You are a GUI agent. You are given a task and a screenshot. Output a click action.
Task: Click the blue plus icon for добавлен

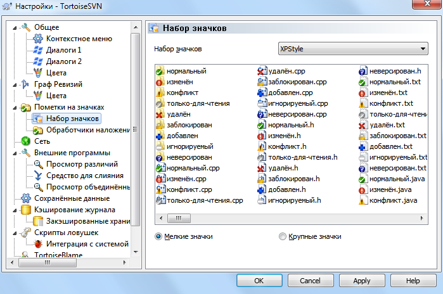click(x=160, y=136)
